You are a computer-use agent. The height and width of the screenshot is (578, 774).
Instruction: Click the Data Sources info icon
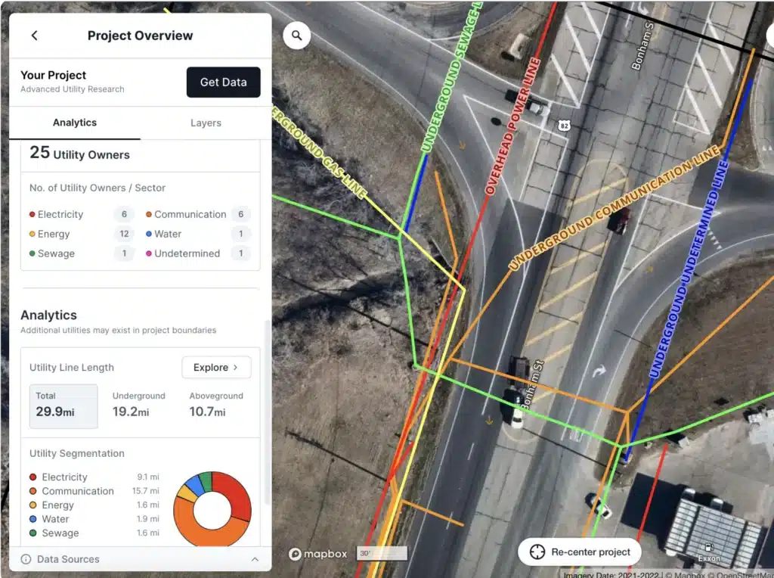click(26, 559)
